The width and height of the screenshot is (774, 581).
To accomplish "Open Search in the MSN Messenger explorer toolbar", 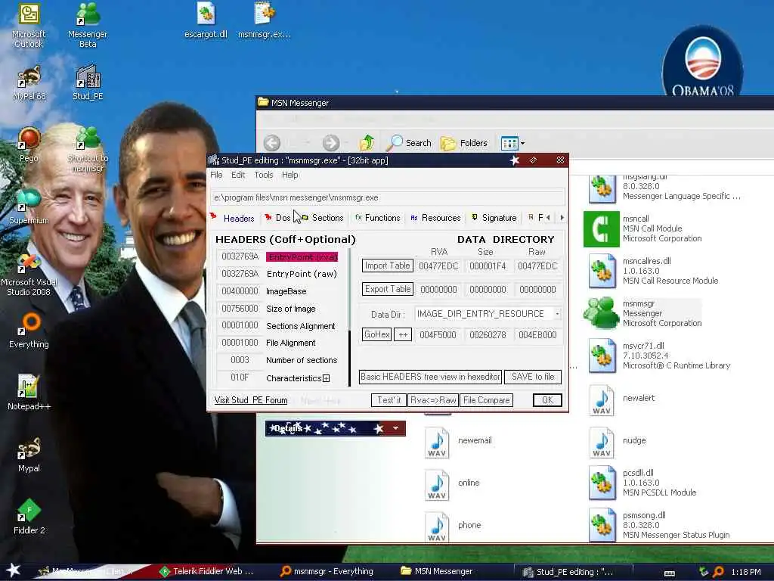I will click(409, 143).
